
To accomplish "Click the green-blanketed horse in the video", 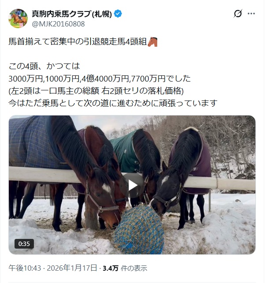I will tap(137, 159).
